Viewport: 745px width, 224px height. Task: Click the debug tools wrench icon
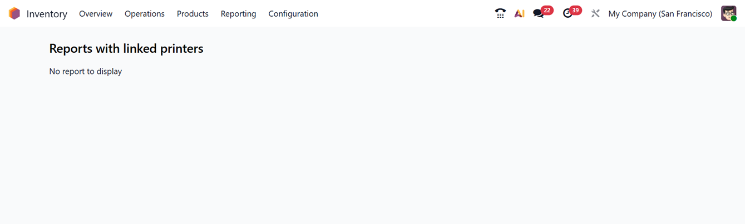click(x=595, y=13)
